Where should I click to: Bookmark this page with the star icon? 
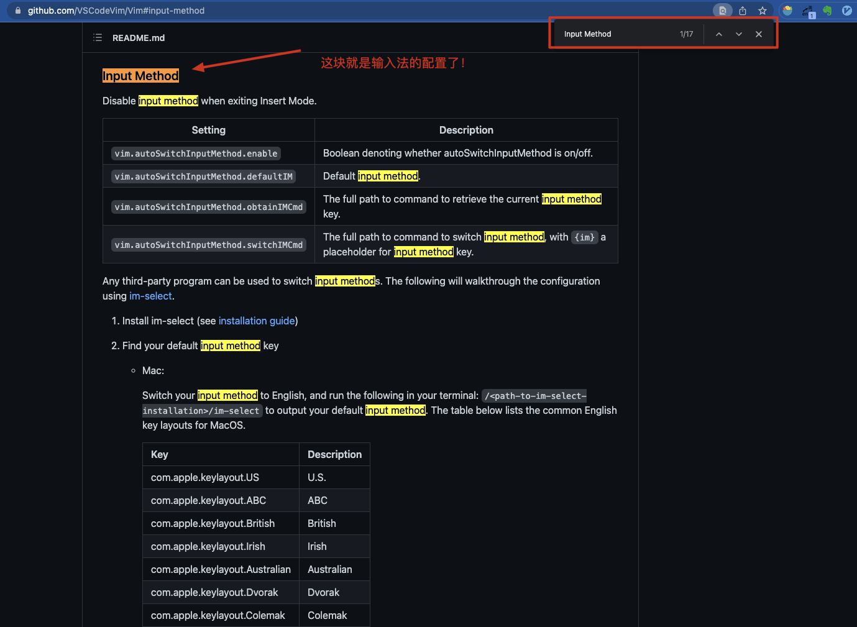[763, 11]
